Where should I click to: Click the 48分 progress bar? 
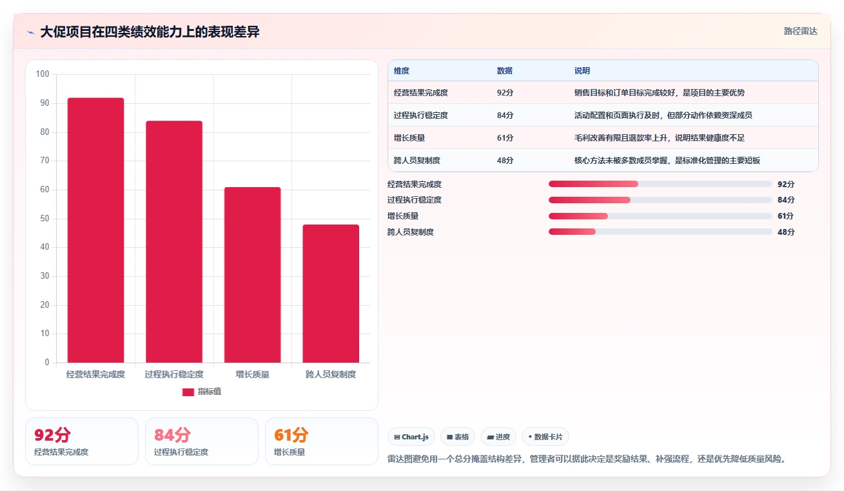click(660, 232)
